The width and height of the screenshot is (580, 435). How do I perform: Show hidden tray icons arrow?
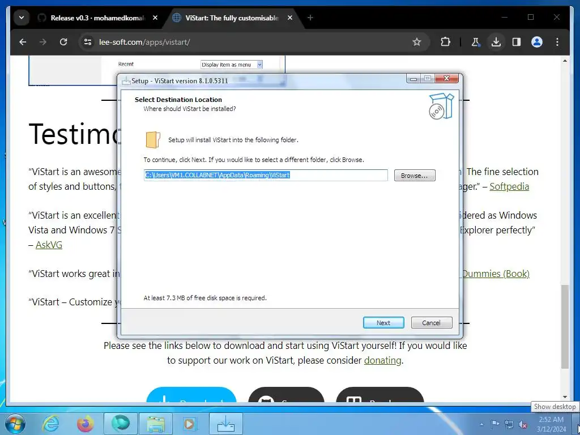pyautogui.click(x=481, y=424)
